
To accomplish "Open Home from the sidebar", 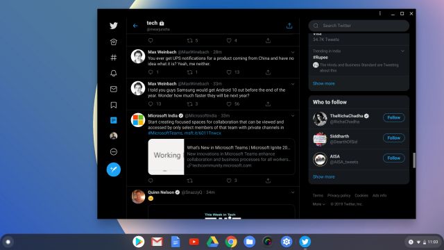I will [114, 42].
